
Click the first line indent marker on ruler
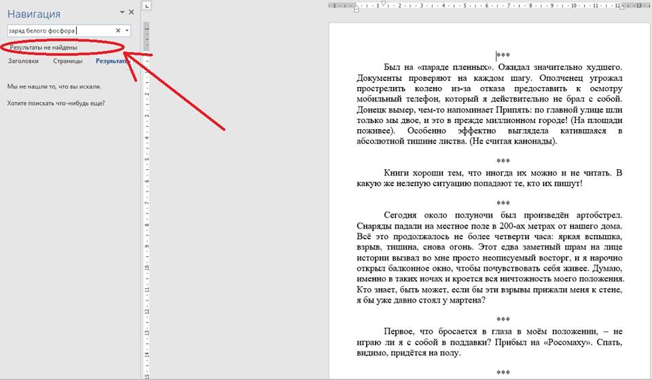click(384, 3)
